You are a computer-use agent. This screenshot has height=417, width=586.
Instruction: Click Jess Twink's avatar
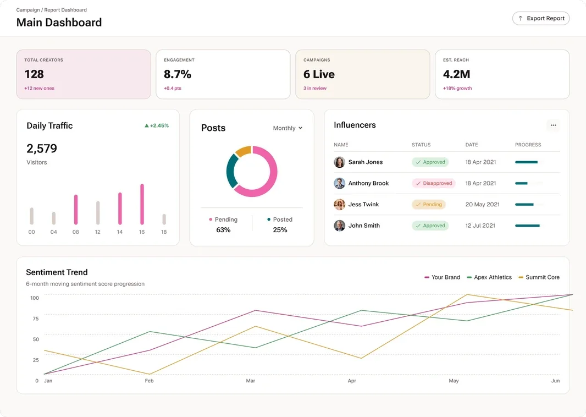[x=339, y=204]
